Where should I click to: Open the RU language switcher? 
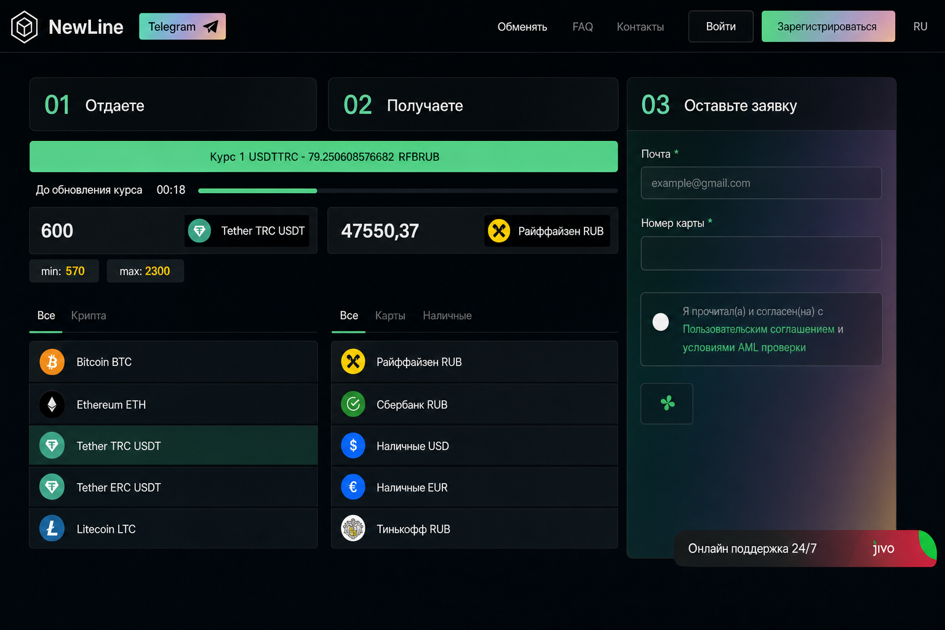click(920, 26)
